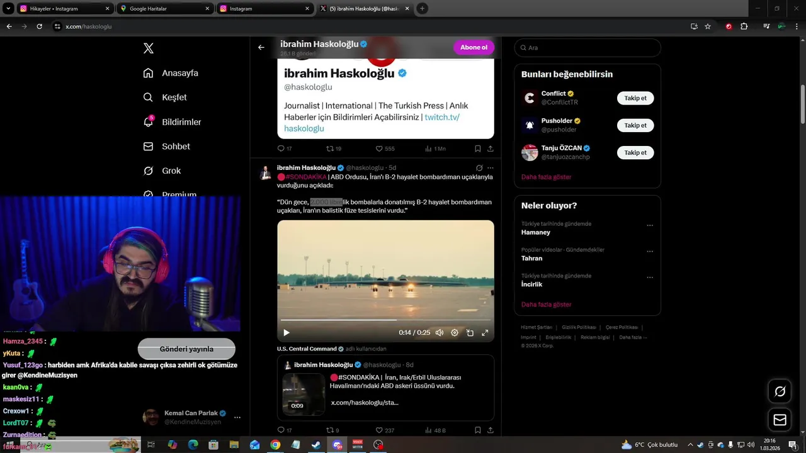
Task: Bookmark the post with 48 B views
Action: [478, 430]
